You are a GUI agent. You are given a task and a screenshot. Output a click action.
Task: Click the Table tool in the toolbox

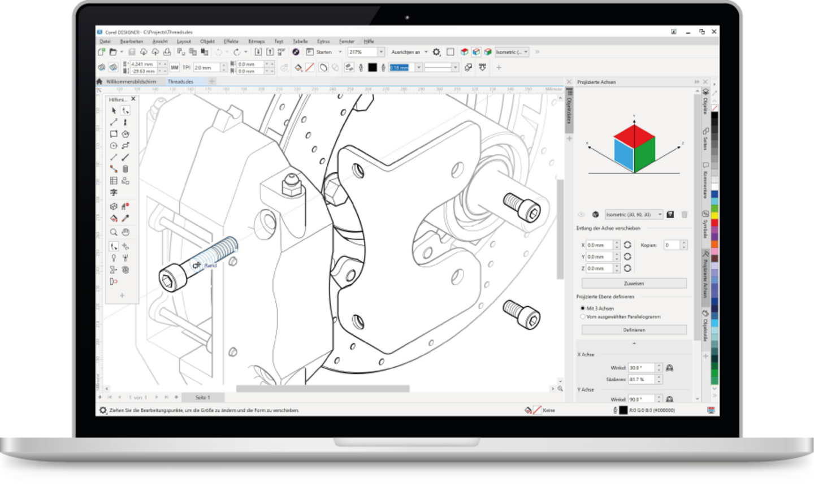[x=114, y=181]
